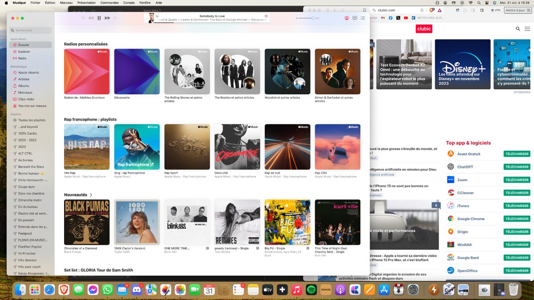Screen dimensions: 534x300
Task: Toggle repeat in Music toolbar
Action: click(116, 18)
